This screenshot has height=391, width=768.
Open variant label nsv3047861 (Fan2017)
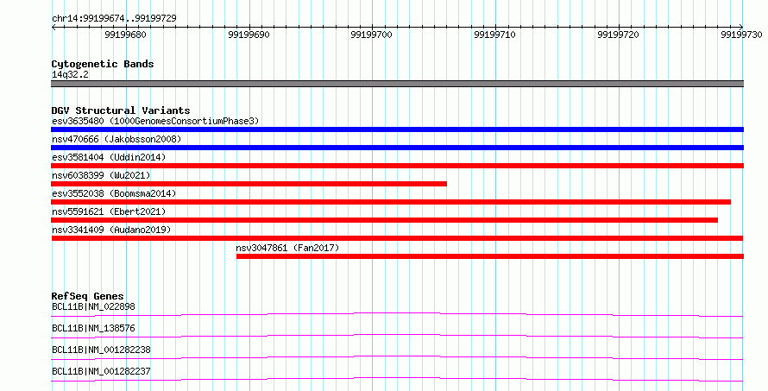(287, 248)
